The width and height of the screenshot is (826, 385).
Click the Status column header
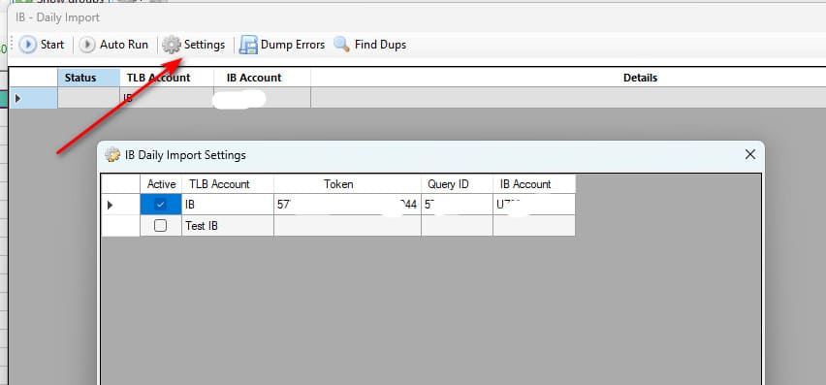88,78
